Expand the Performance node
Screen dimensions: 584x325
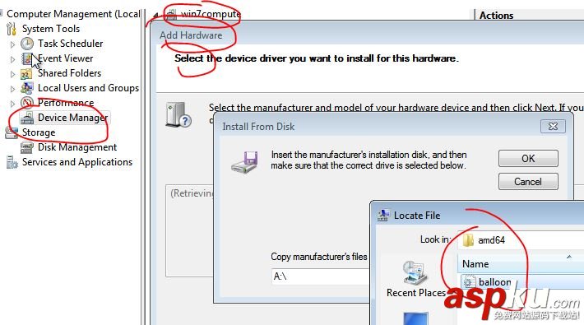click(12, 103)
